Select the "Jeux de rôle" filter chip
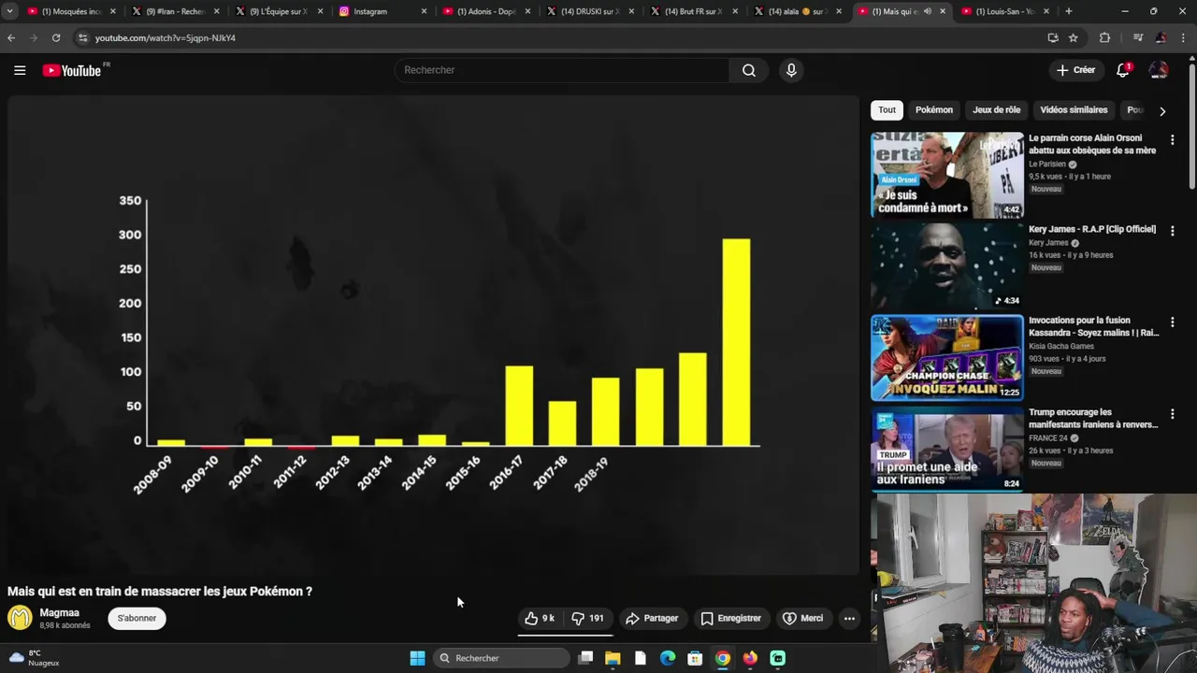The height and width of the screenshot is (673, 1197). click(x=996, y=109)
